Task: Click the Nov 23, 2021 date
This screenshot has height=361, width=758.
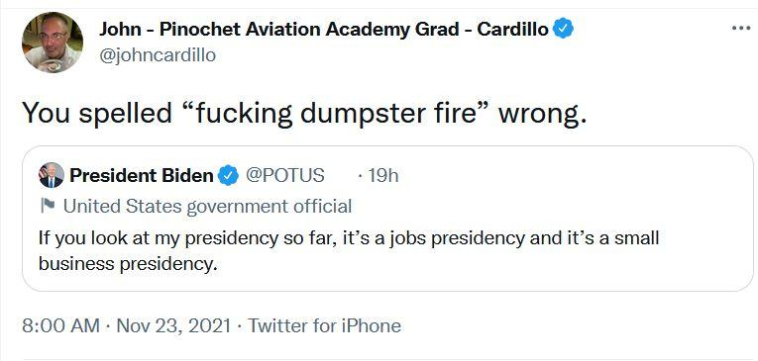Action: pyautogui.click(x=173, y=325)
